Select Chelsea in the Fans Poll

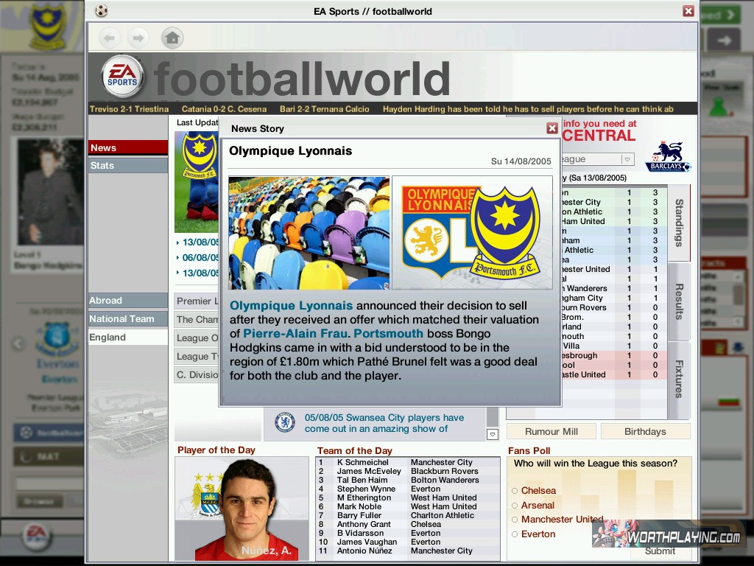pos(515,491)
